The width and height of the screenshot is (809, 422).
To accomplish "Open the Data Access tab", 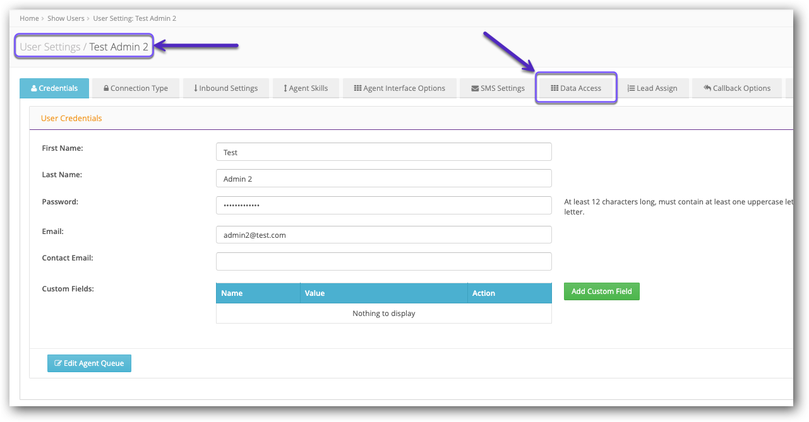I will (576, 88).
